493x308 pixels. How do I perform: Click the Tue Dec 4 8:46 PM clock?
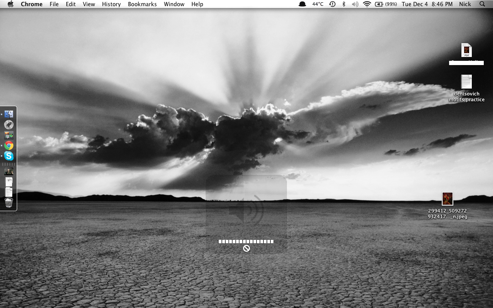pos(427,4)
